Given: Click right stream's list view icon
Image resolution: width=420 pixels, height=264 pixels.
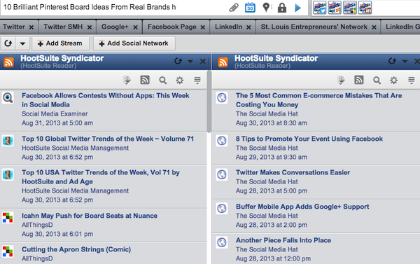Looking at the screenshot, I should [x=412, y=81].
